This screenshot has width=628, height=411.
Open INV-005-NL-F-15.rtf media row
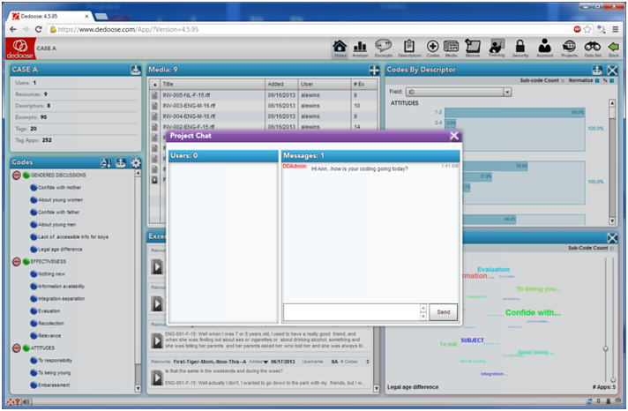[264, 95]
